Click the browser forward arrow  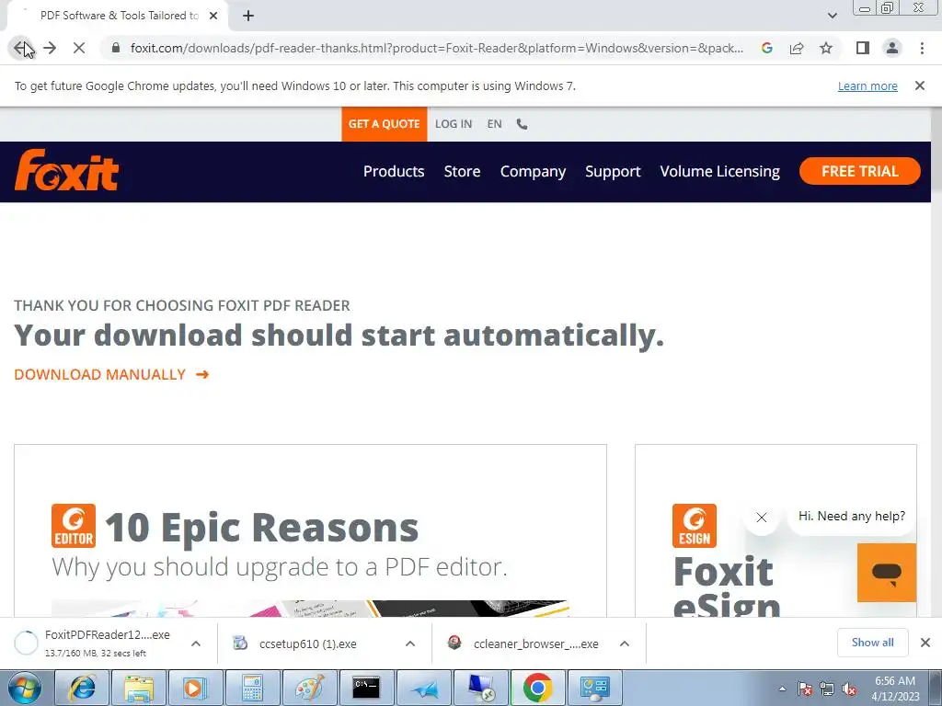50,48
